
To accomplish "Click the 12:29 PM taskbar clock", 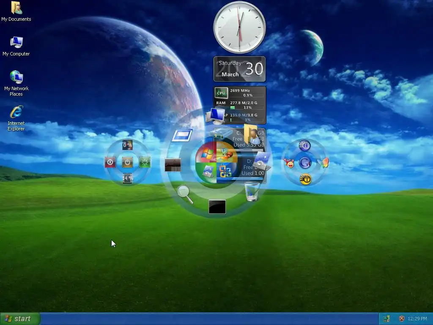I will [417, 319].
